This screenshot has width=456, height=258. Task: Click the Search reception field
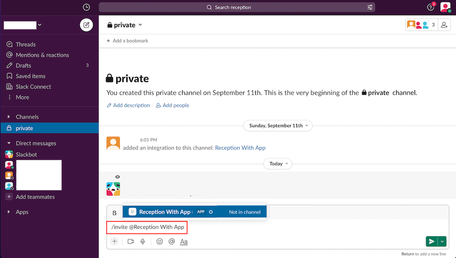pos(233,7)
